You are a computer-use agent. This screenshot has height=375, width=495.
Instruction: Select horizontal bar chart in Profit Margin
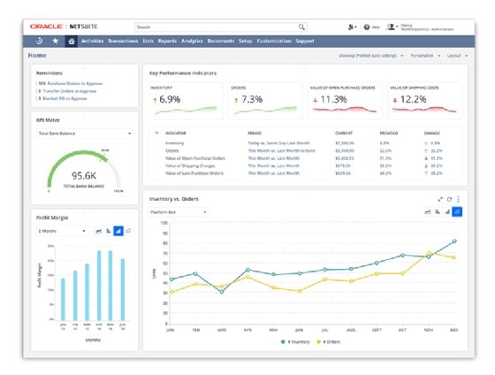pos(108,231)
